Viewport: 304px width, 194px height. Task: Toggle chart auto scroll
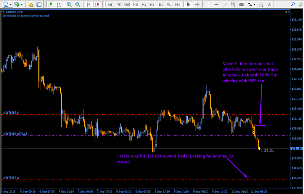coord(89,4)
